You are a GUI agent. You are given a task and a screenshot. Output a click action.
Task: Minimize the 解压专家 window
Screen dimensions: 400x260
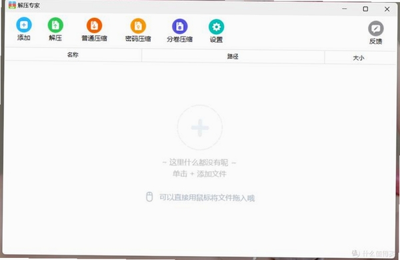(x=345, y=9)
